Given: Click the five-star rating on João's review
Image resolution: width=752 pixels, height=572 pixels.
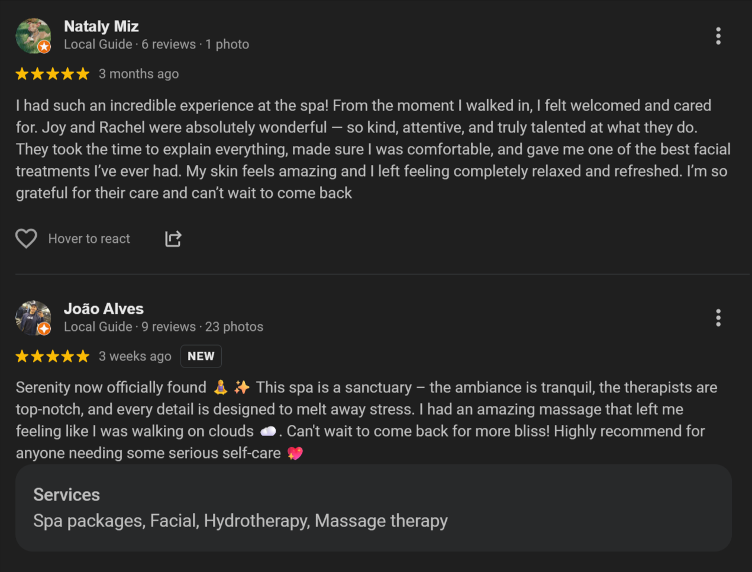Looking at the screenshot, I should (53, 356).
